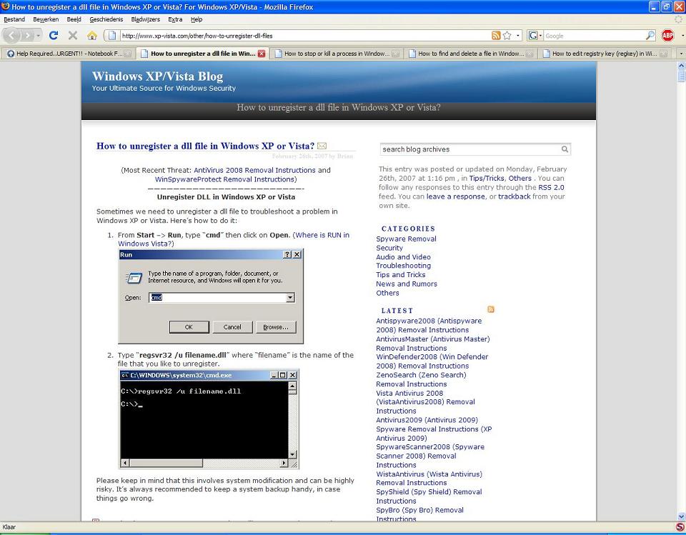Click the page vertical scrollbar
This screenshot has width=686, height=535.
pyautogui.click(x=681, y=291)
